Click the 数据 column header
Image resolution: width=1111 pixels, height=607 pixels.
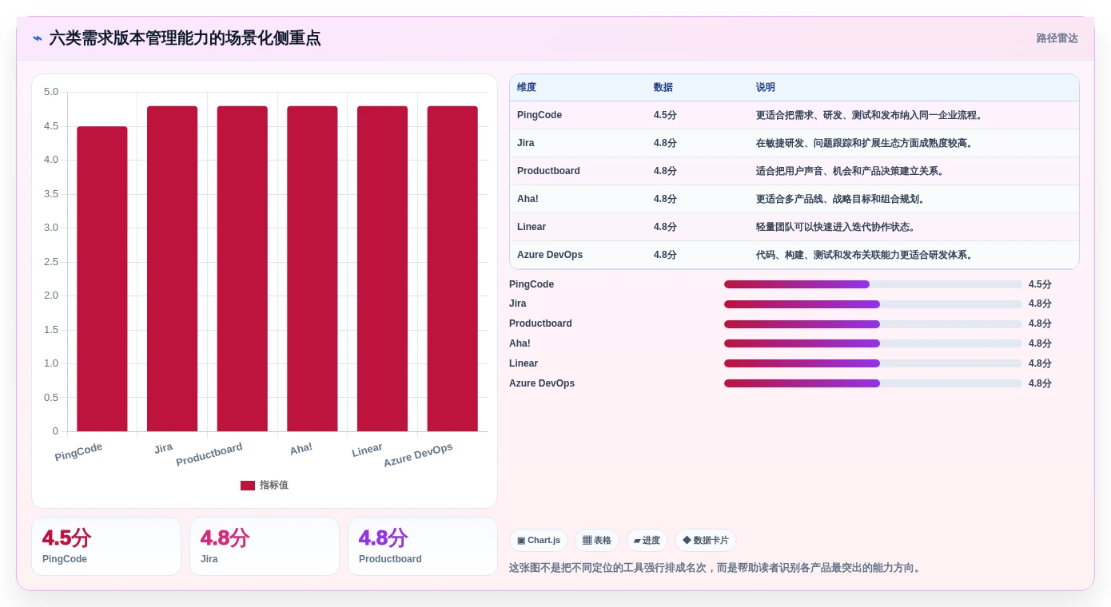click(x=663, y=88)
